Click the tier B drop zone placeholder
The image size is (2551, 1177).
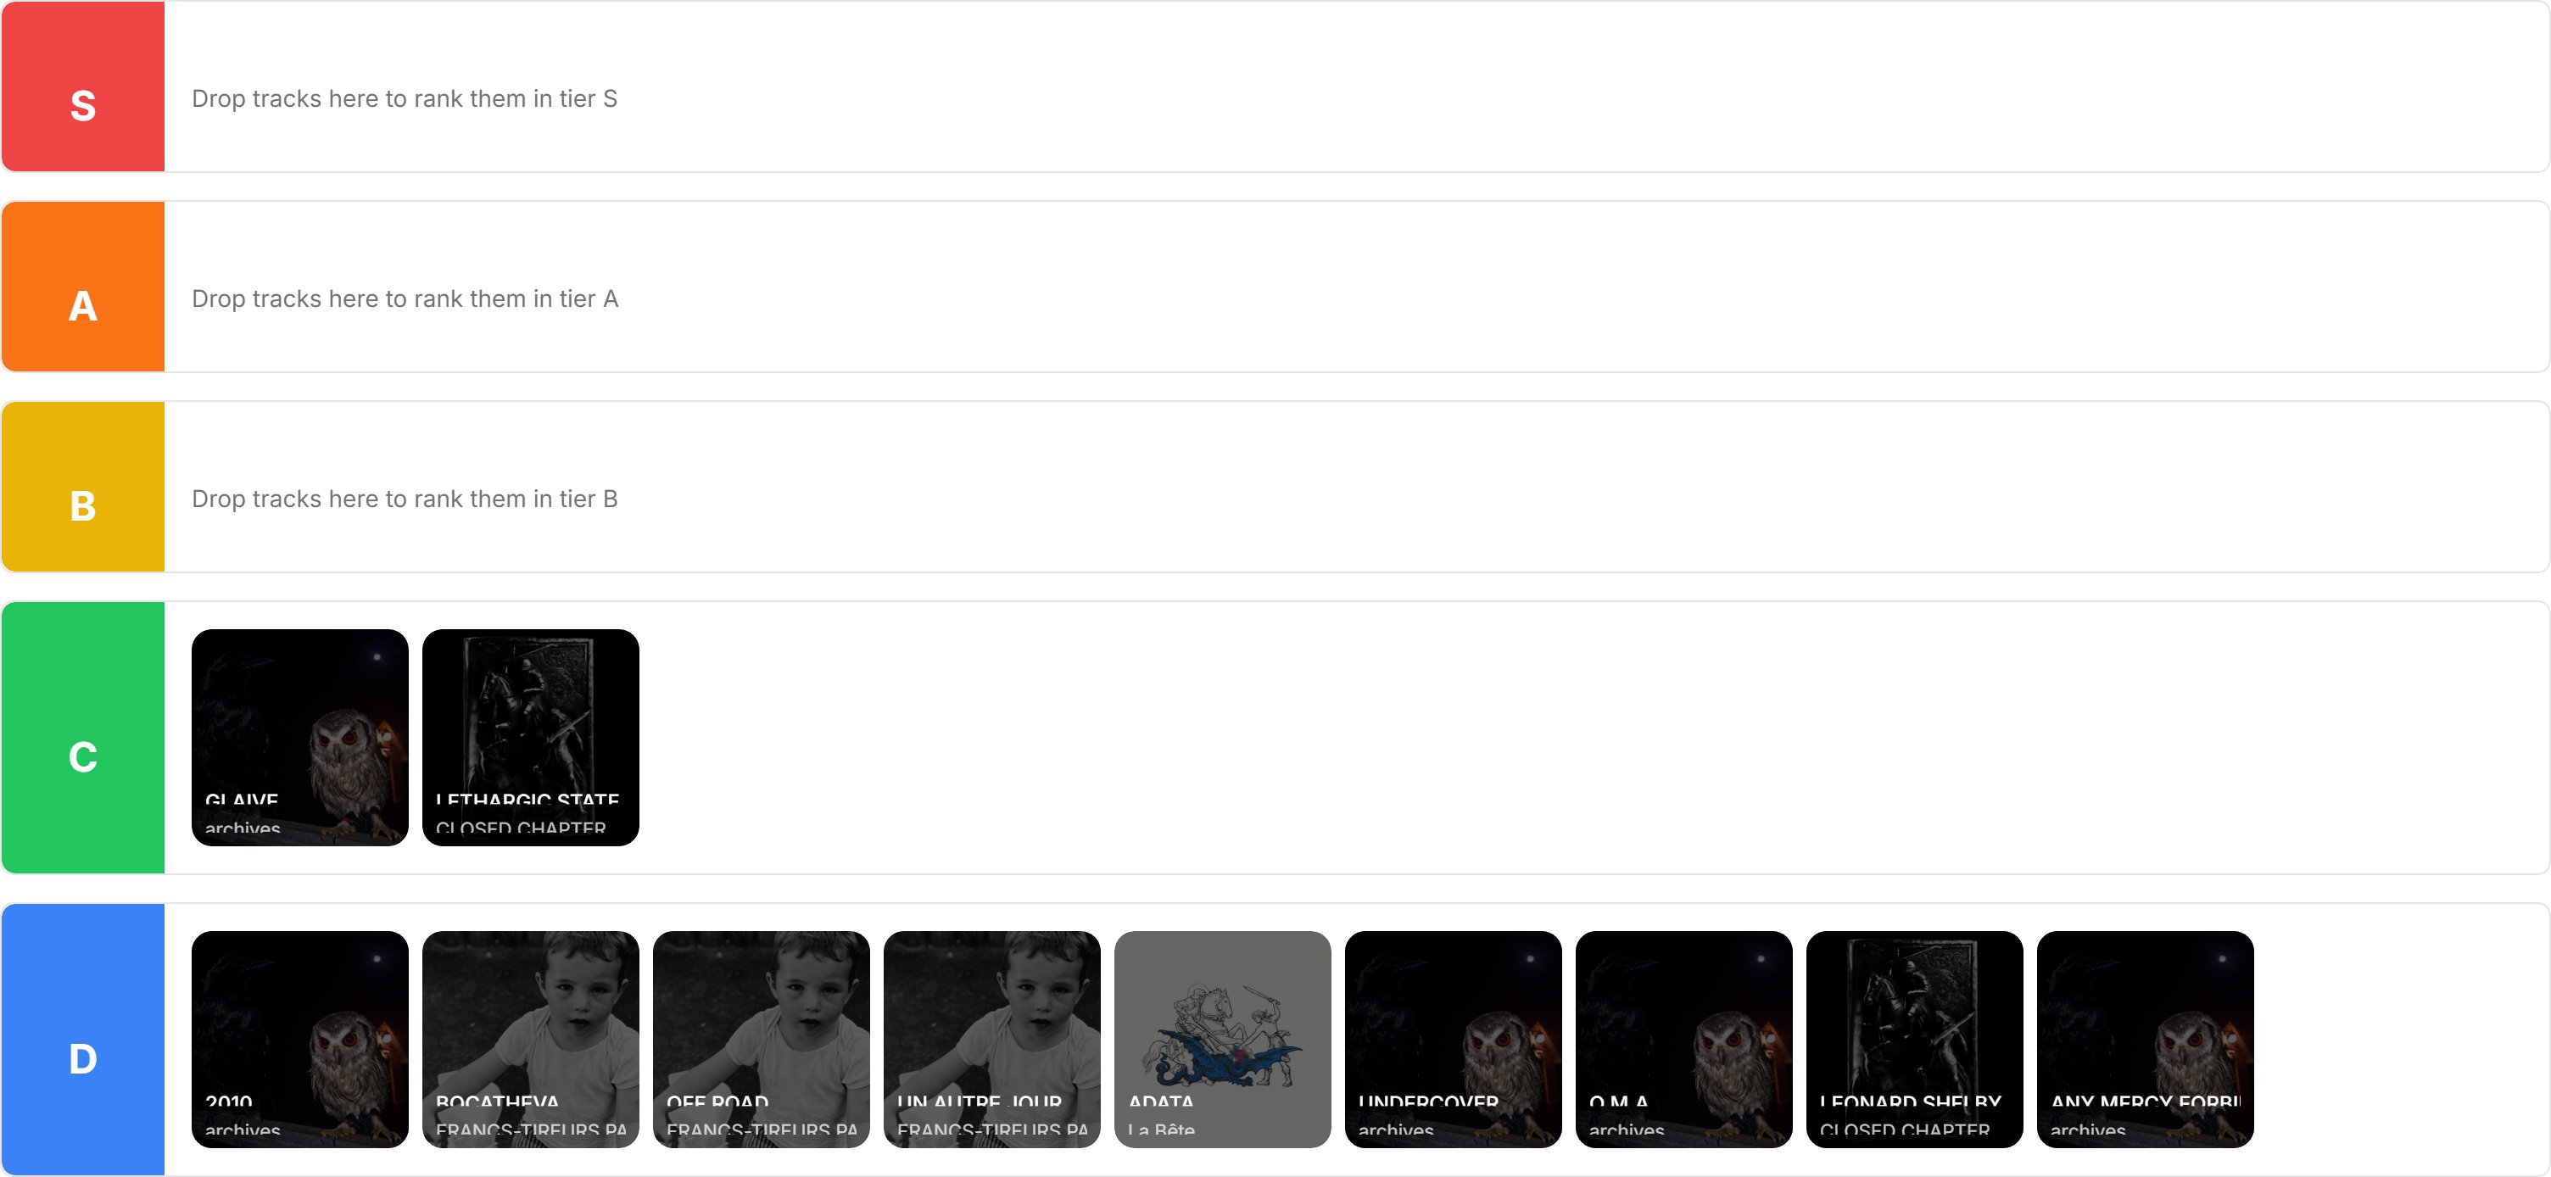(405, 499)
